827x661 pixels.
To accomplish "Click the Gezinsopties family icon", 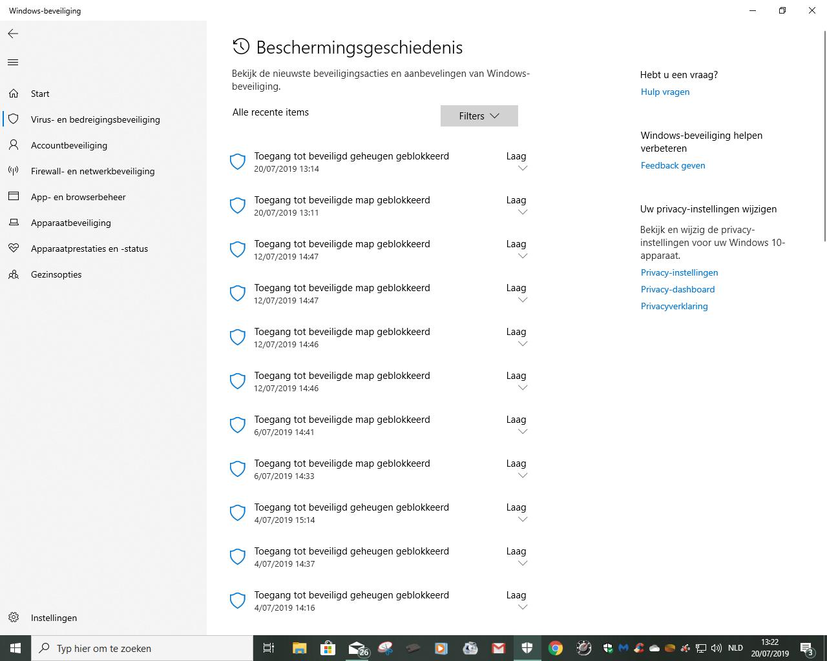I will tap(14, 274).
